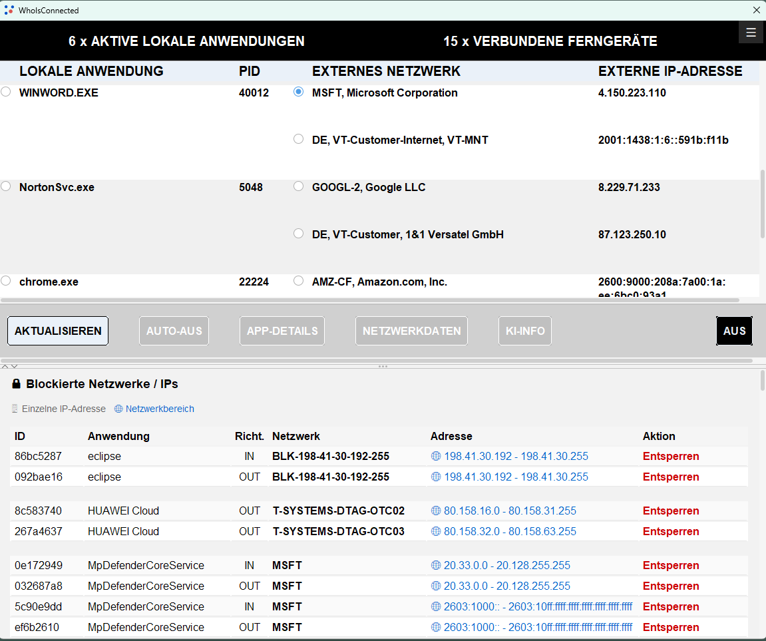
Task: Click the WhoIsConnected app logo icon
Action: coord(9,10)
